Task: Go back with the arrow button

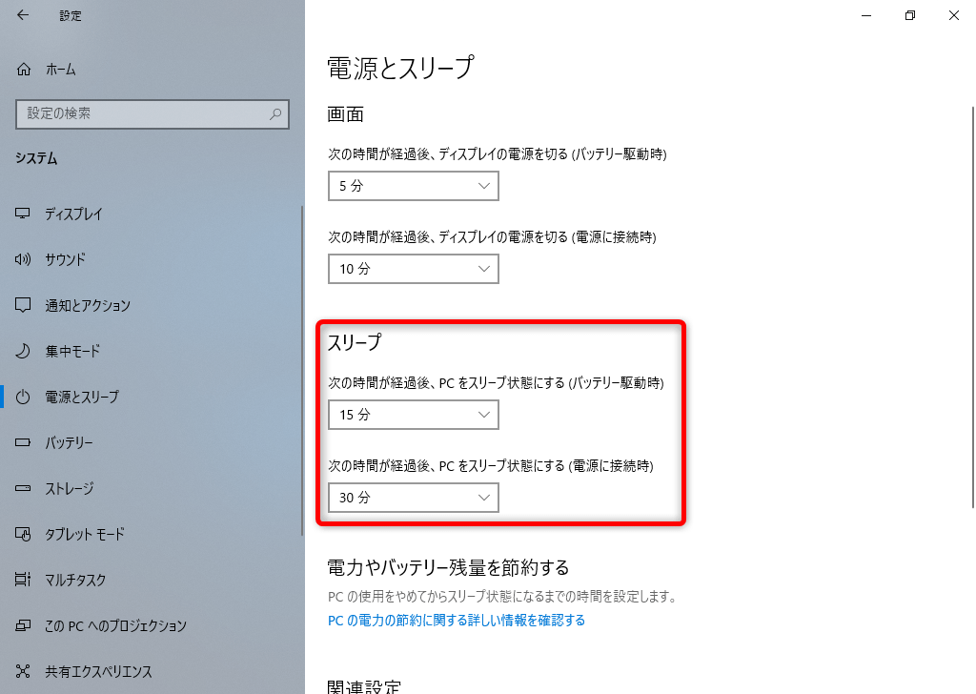Action: (x=22, y=15)
